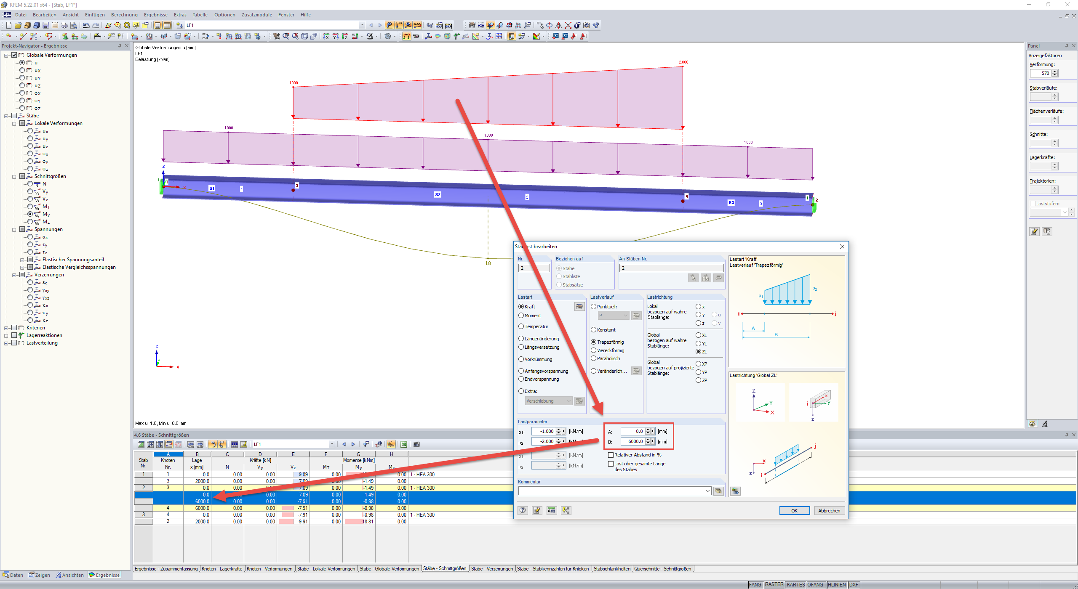Select the Konstant load distribution radio button
This screenshot has width=1078, height=589.
click(x=593, y=330)
